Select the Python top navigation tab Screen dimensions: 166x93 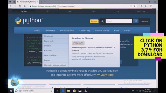[24, 11]
